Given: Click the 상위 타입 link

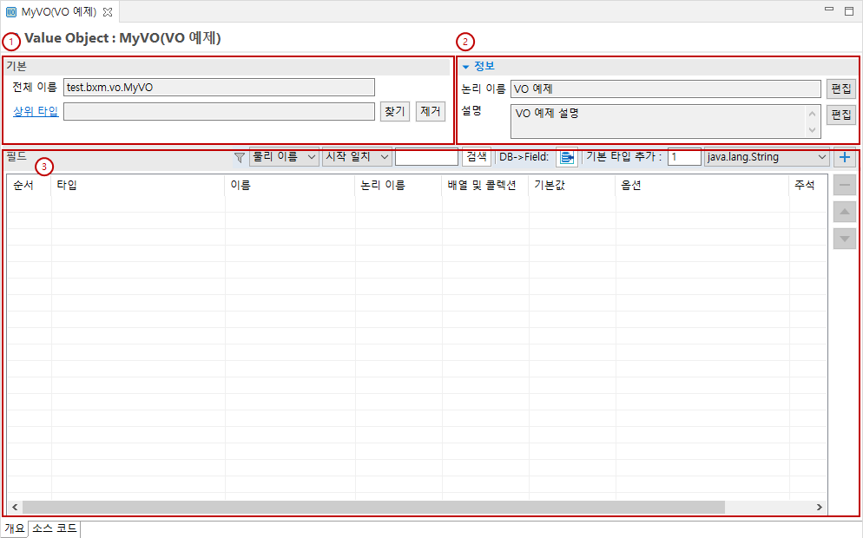Looking at the screenshot, I should (x=36, y=111).
